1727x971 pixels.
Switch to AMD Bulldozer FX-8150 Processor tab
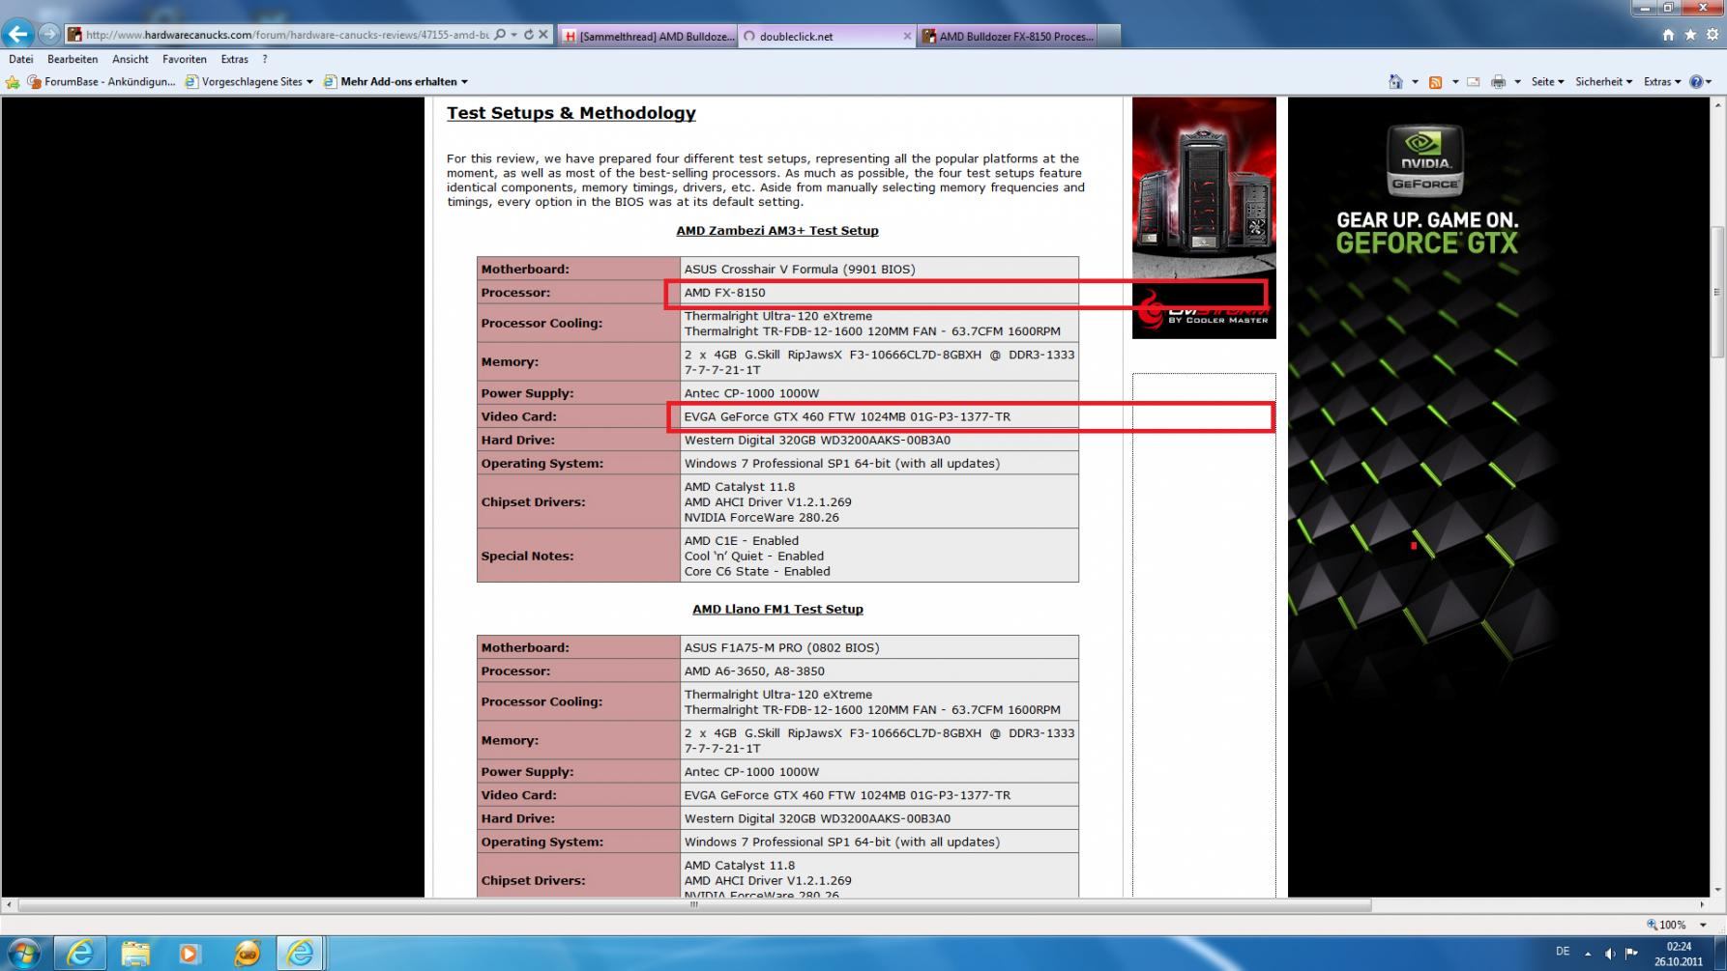(x=1007, y=36)
